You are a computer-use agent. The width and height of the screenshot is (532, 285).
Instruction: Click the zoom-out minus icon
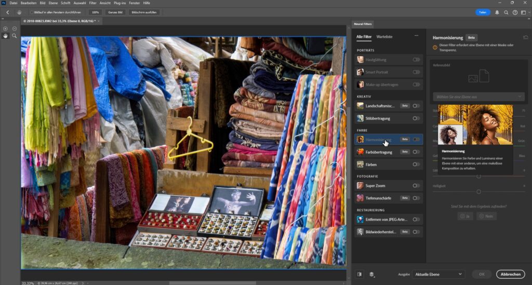tap(15, 29)
